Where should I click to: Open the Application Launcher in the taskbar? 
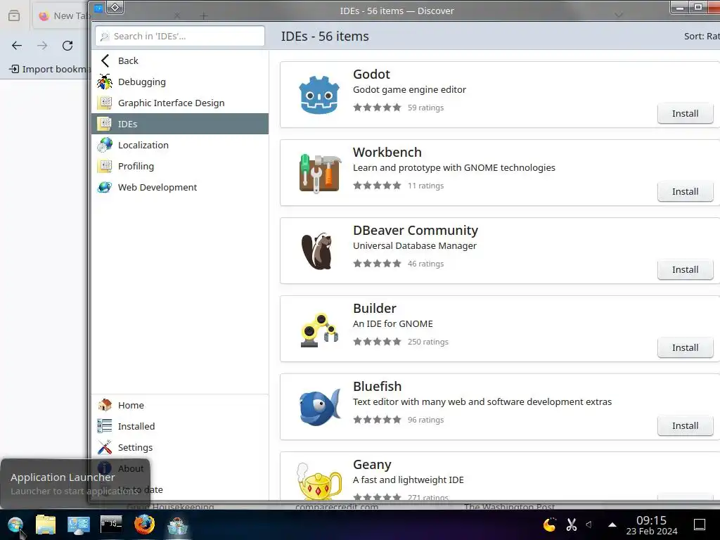click(15, 525)
